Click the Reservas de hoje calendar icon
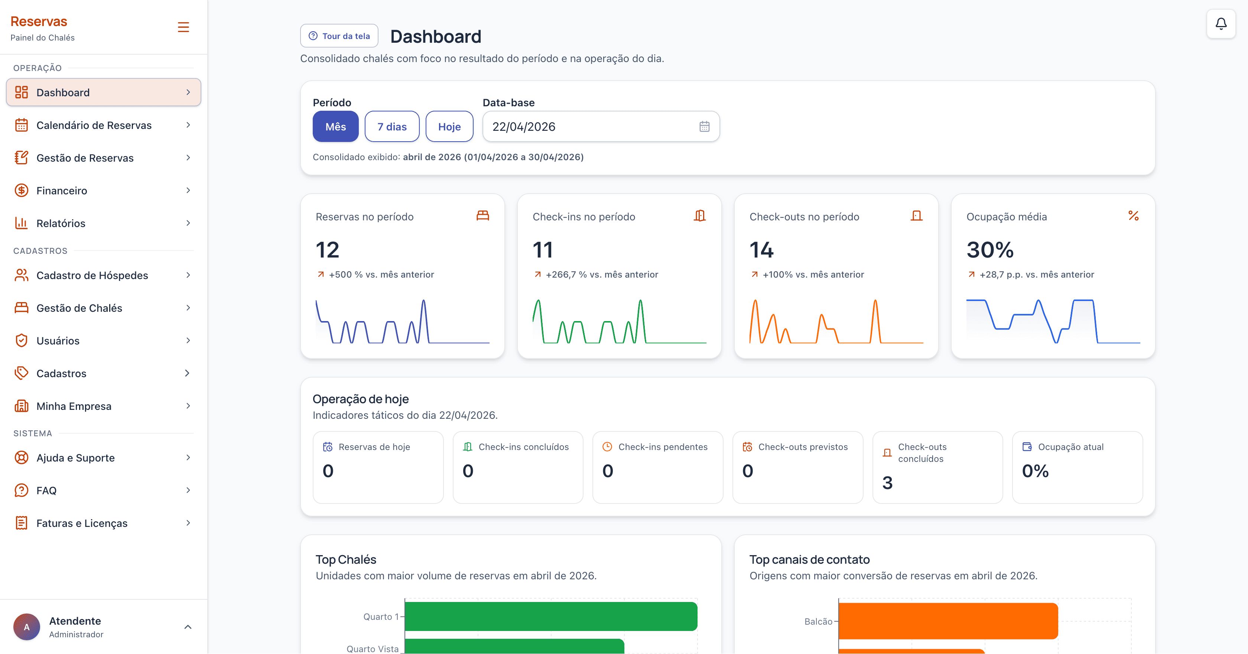Viewport: 1248px width, 654px height. point(328,447)
